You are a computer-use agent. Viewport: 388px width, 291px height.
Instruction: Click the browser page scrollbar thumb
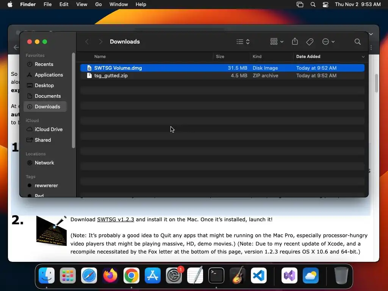pyautogui.click(x=376, y=83)
